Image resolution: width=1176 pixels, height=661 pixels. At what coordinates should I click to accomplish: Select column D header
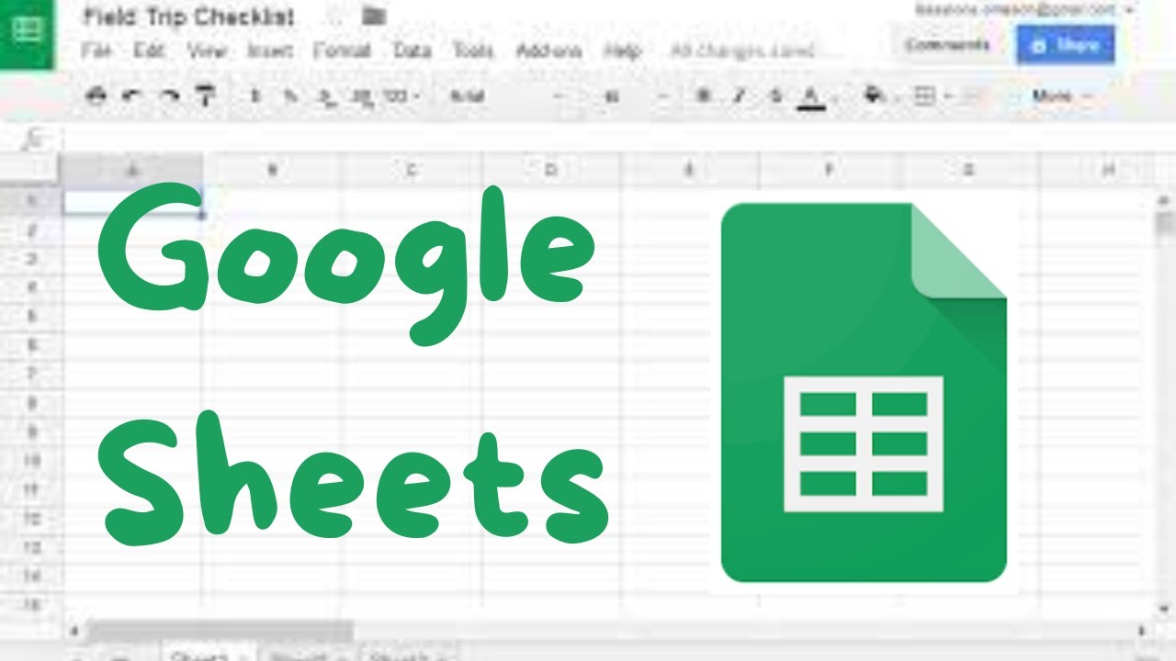click(551, 170)
